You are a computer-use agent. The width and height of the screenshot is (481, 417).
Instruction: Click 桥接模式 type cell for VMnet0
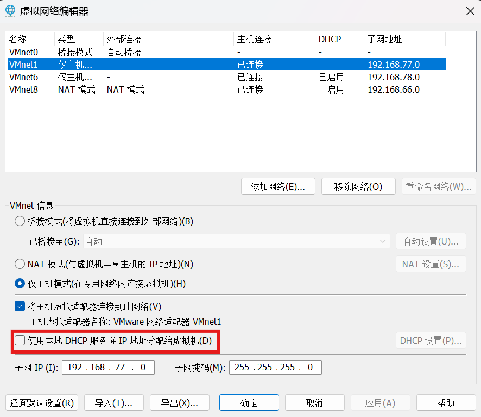pos(75,52)
